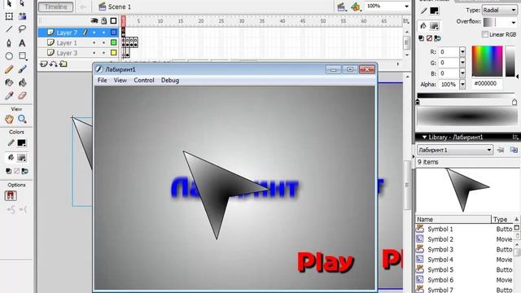The image size is (521, 293).
Task: Click Insert Layer icon below layers
Action: [x=43, y=63]
